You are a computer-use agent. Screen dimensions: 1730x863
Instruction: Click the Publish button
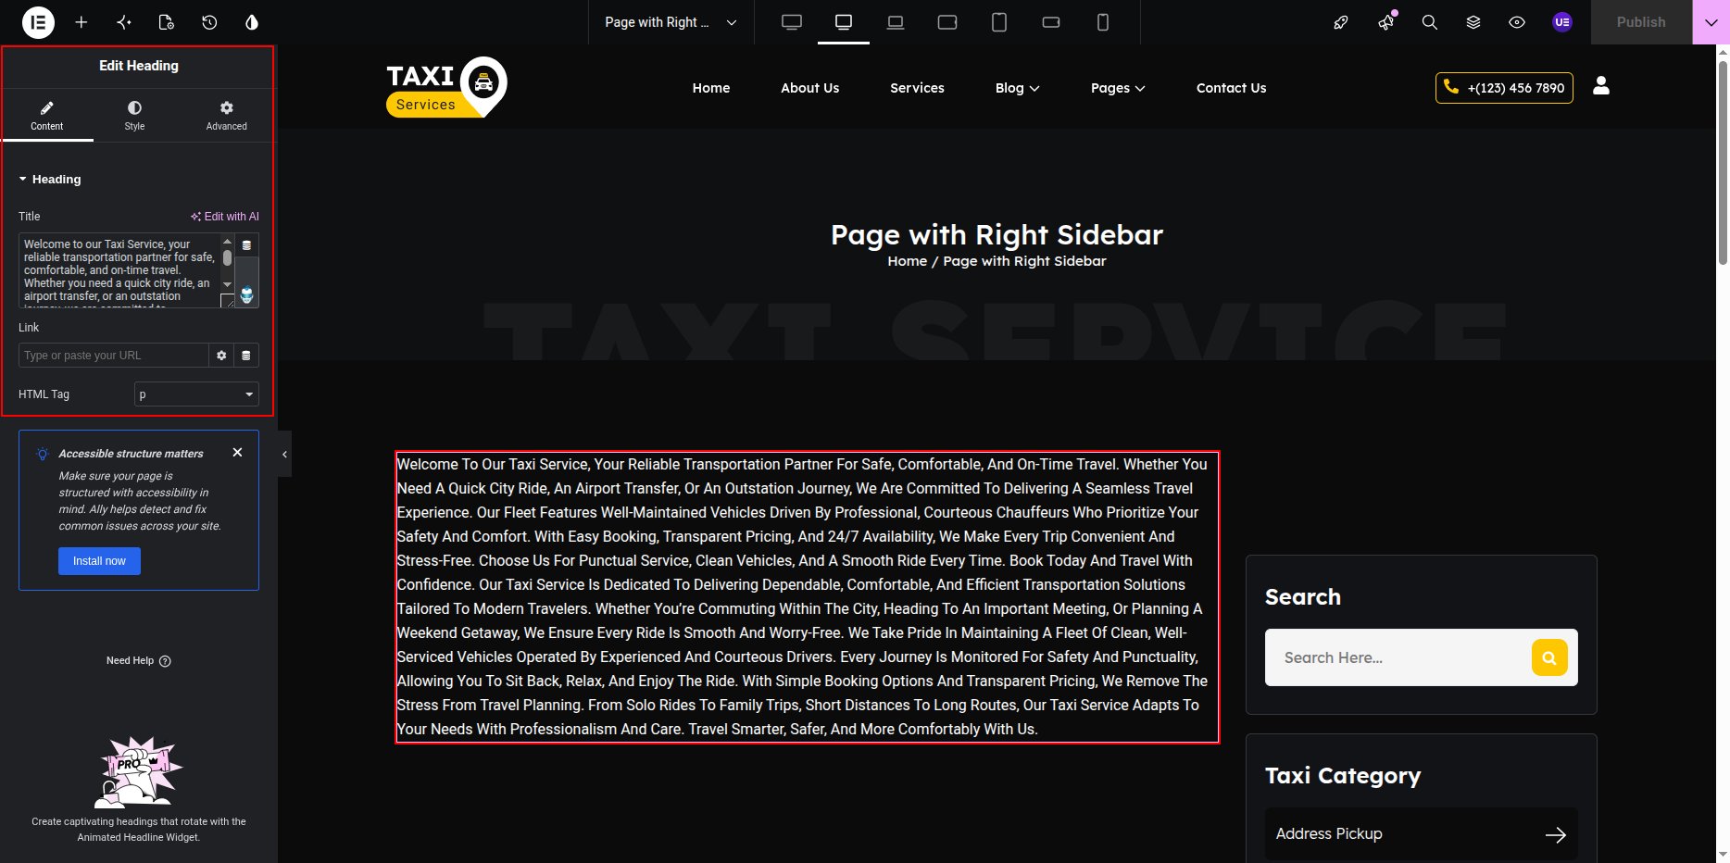click(x=1641, y=22)
